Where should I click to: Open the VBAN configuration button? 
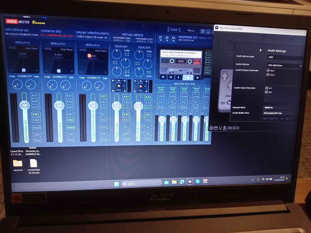pos(174,30)
